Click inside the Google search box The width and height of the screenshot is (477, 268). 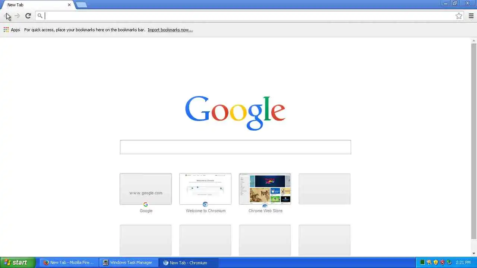click(235, 147)
